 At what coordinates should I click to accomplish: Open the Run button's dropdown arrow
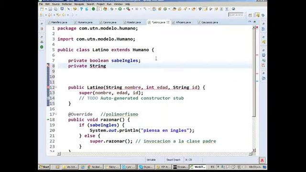coord(124,9)
